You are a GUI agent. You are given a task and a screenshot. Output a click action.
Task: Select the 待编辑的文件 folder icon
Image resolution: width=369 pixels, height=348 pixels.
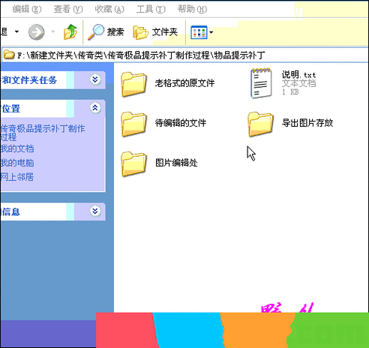click(133, 124)
